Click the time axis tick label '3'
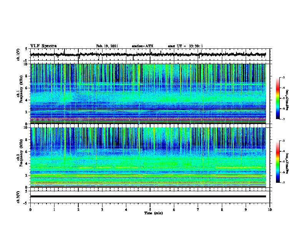The height and width of the screenshot is (235, 304). pos(102,210)
